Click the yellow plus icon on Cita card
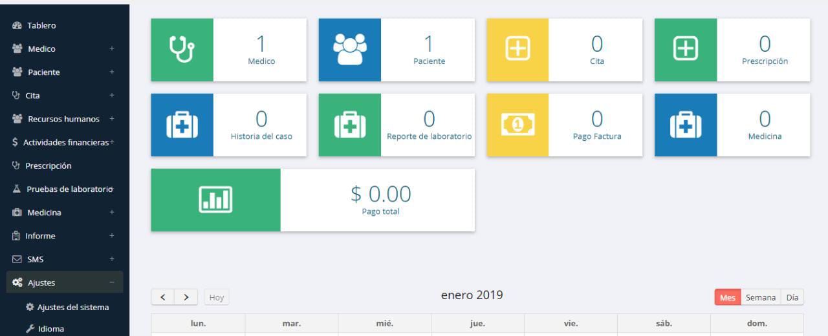 click(x=517, y=50)
